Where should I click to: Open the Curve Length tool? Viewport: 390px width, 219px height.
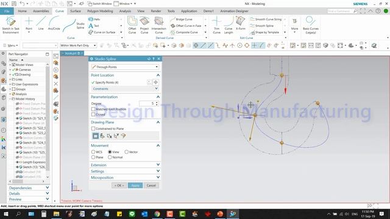click(x=229, y=25)
